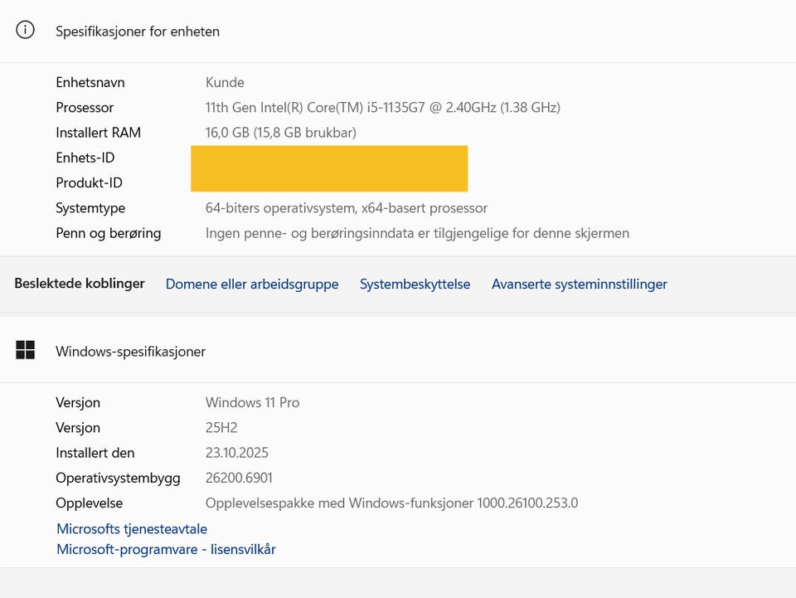
Task: Open Microsofts tjenesteavtale link
Action: point(132,528)
